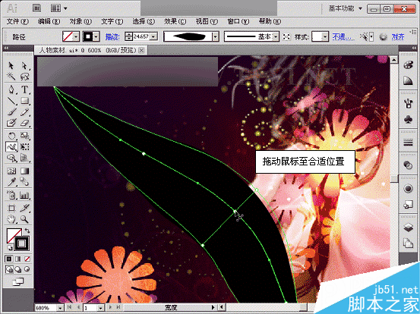Open variable width profile dropdown
The image size is (420, 314).
[216, 36]
